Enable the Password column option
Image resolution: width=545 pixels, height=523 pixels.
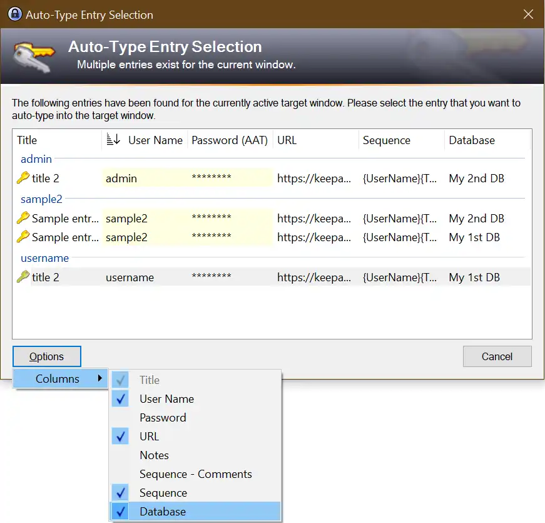pyautogui.click(x=195, y=418)
